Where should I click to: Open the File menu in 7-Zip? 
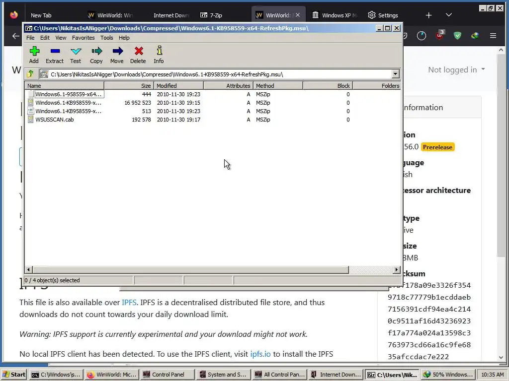30,38
